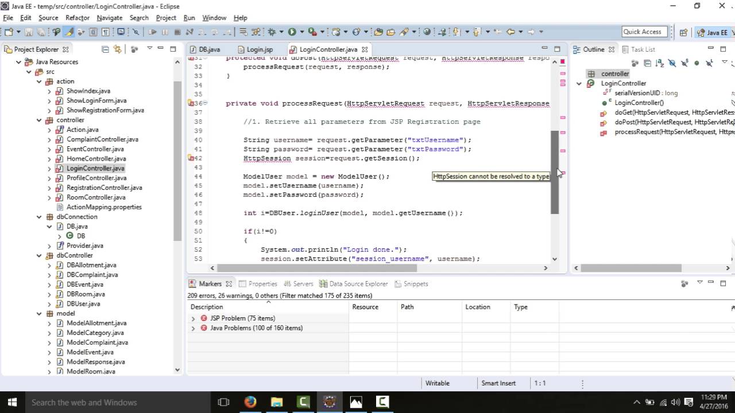Switch to the DB.java editor tab
Viewport: 735px width, 413px height.
pyautogui.click(x=205, y=49)
